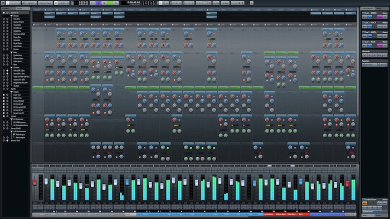Click blue fader on Vocals group channel
This screenshot has width=390, height=219.
127,182
